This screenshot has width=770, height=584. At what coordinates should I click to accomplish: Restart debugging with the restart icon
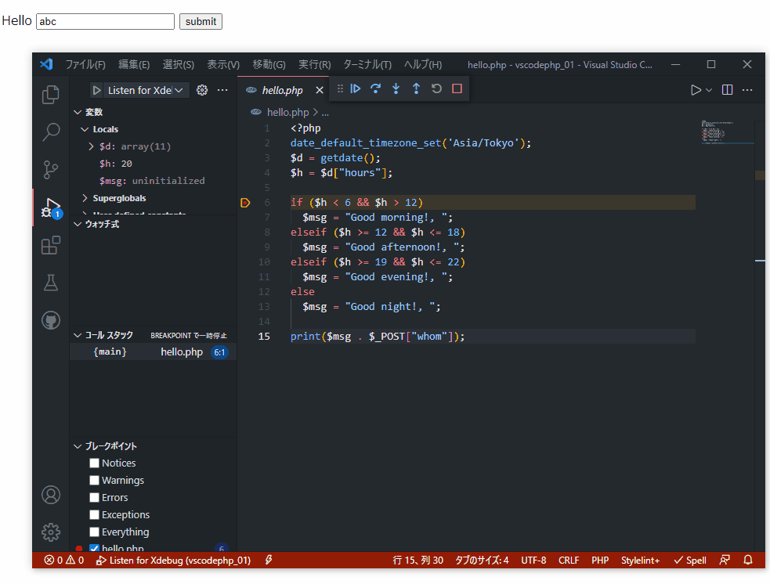click(436, 88)
